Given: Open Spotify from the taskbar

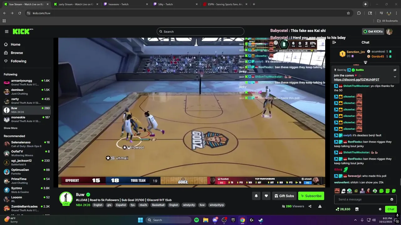Looking at the screenshot, I should pyautogui.click(x=196, y=220).
